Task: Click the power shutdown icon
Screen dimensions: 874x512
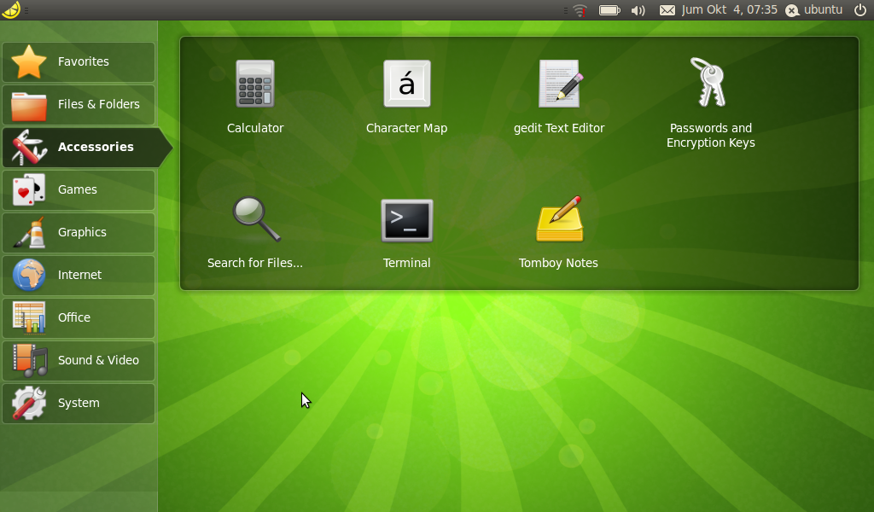Action: [860, 10]
